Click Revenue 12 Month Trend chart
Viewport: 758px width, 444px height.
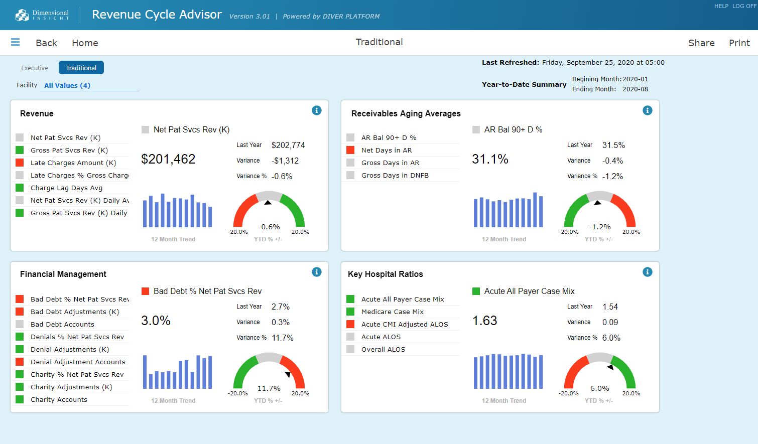point(178,210)
